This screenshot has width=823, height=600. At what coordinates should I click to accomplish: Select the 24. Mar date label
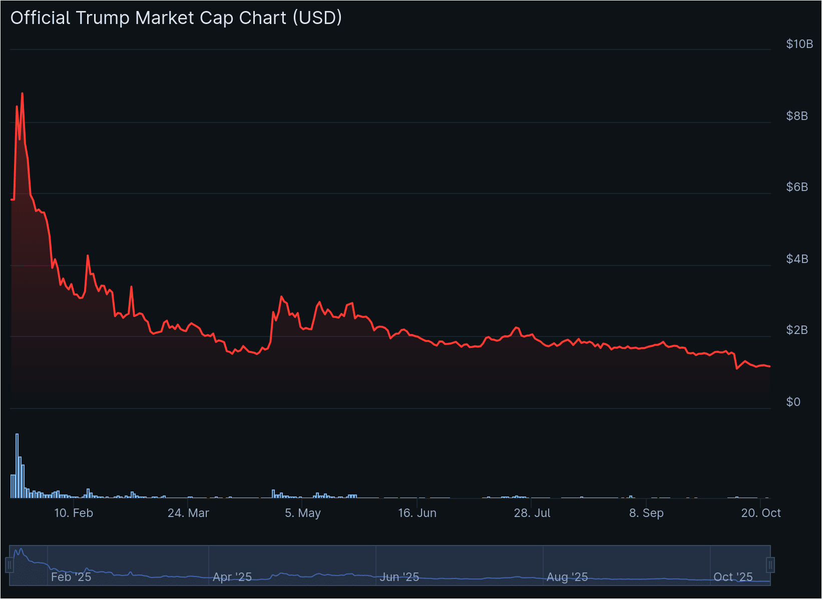[x=188, y=513]
